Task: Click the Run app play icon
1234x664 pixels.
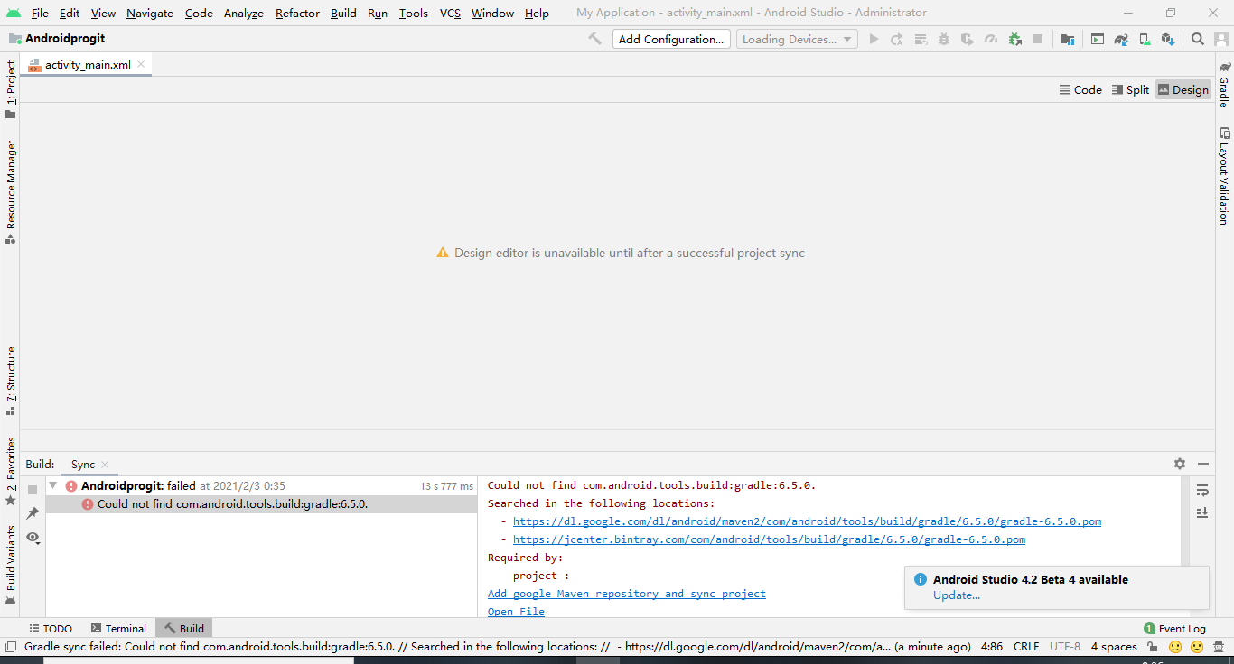Action: point(874,39)
